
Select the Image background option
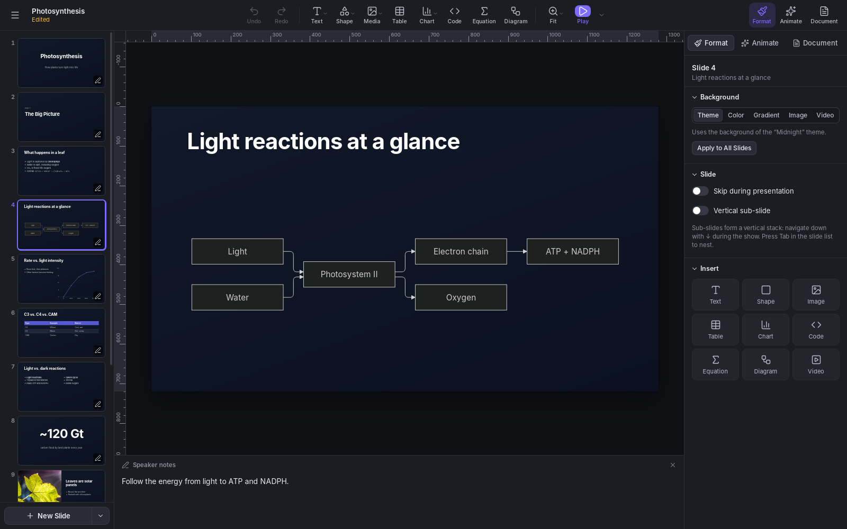click(798, 115)
